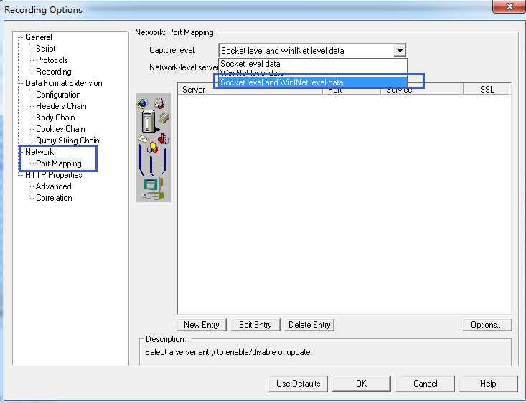This screenshot has height=403, width=526.
Task: Click Use Defaults button
Action: [298, 383]
